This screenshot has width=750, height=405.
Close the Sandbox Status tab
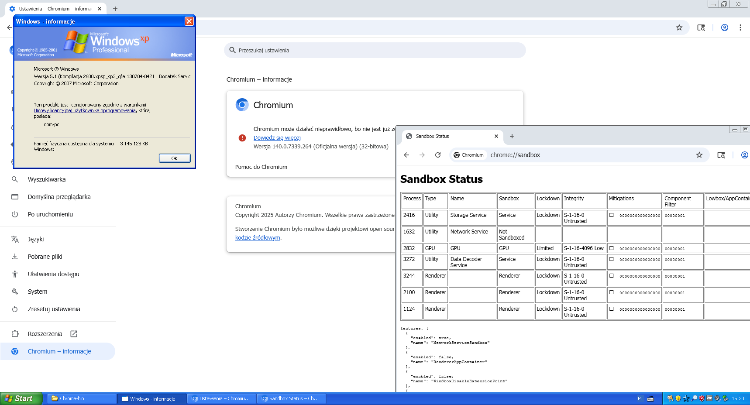[496, 136]
